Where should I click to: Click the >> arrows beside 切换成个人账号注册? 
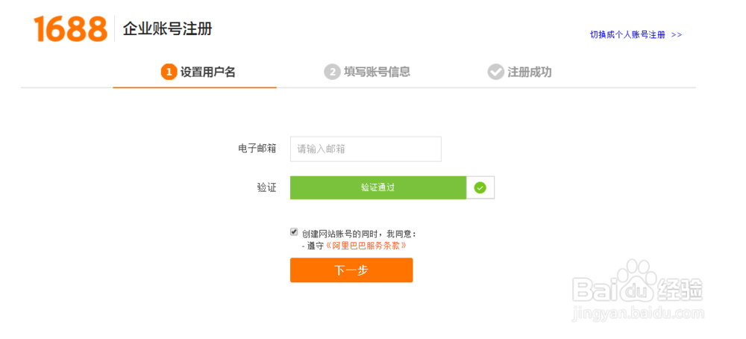[677, 35]
